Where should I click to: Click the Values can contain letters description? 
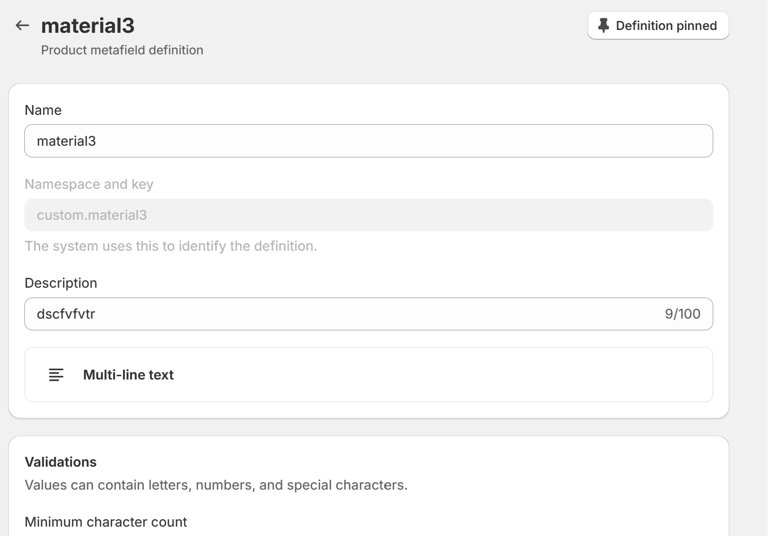[x=216, y=485]
